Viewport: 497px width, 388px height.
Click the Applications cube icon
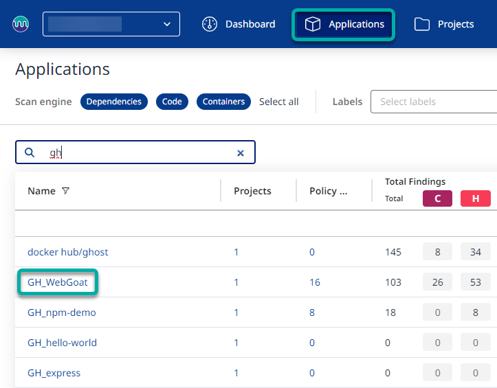click(313, 25)
